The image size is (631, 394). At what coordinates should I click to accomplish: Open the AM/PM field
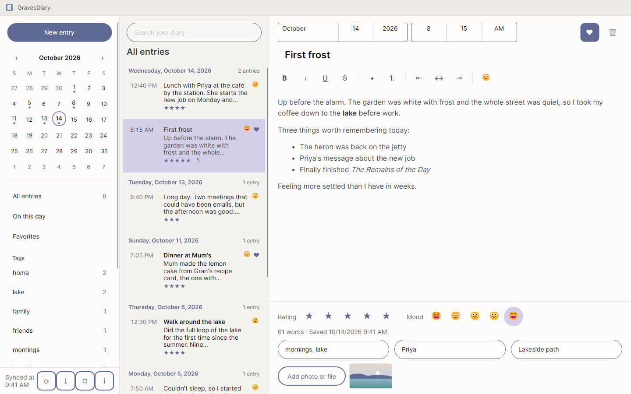pos(499,32)
